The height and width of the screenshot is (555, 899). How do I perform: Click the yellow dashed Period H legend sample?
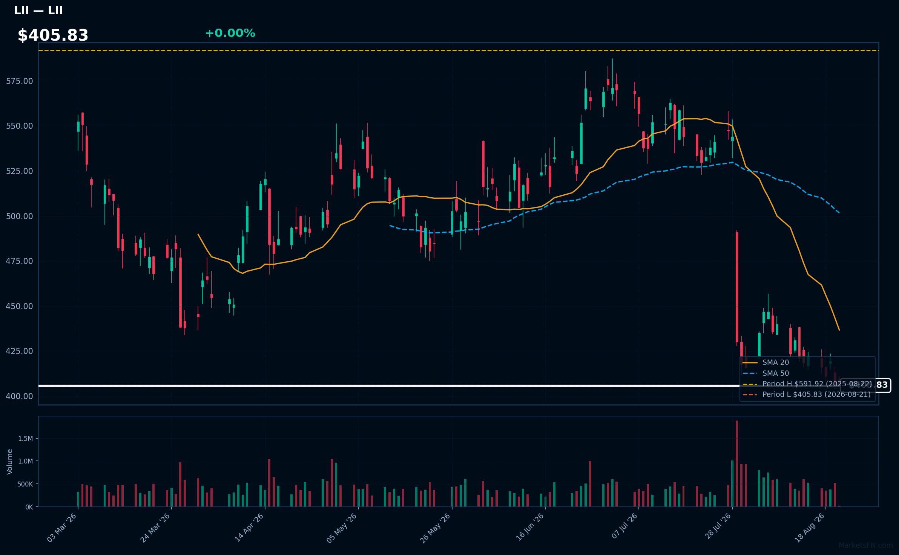[x=750, y=384]
